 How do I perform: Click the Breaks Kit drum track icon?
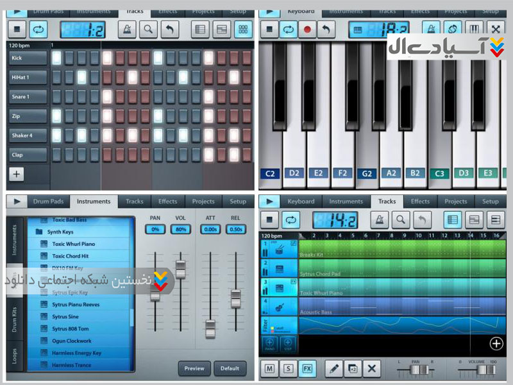280,249
